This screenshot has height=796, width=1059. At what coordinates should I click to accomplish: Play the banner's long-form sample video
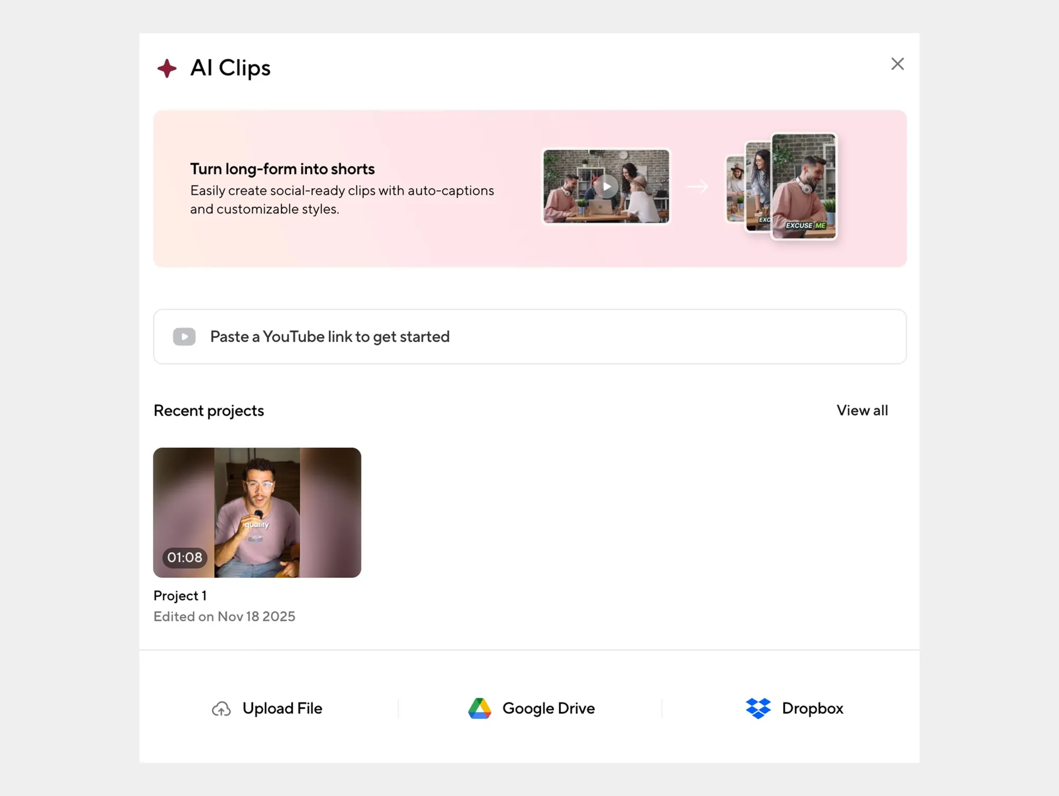(606, 186)
